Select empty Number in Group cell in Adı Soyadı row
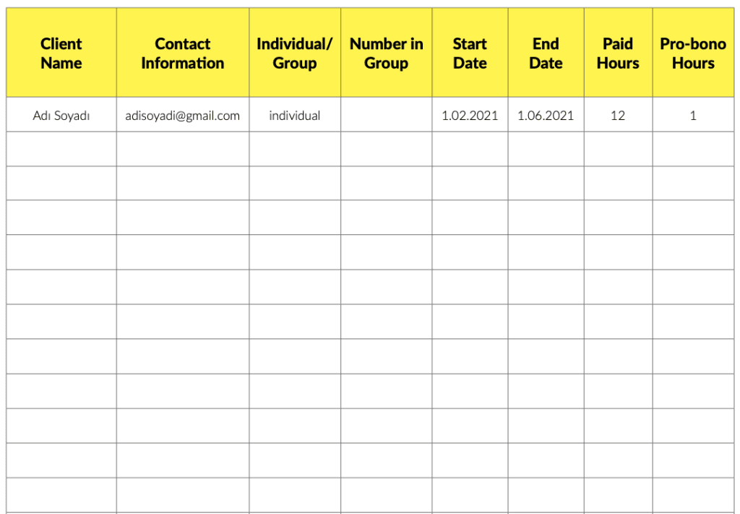The image size is (740, 514). [x=387, y=115]
